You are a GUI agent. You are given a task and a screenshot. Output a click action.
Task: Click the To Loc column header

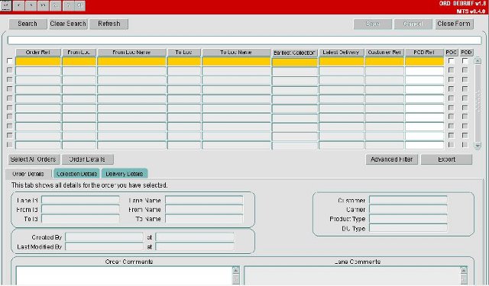(184, 53)
